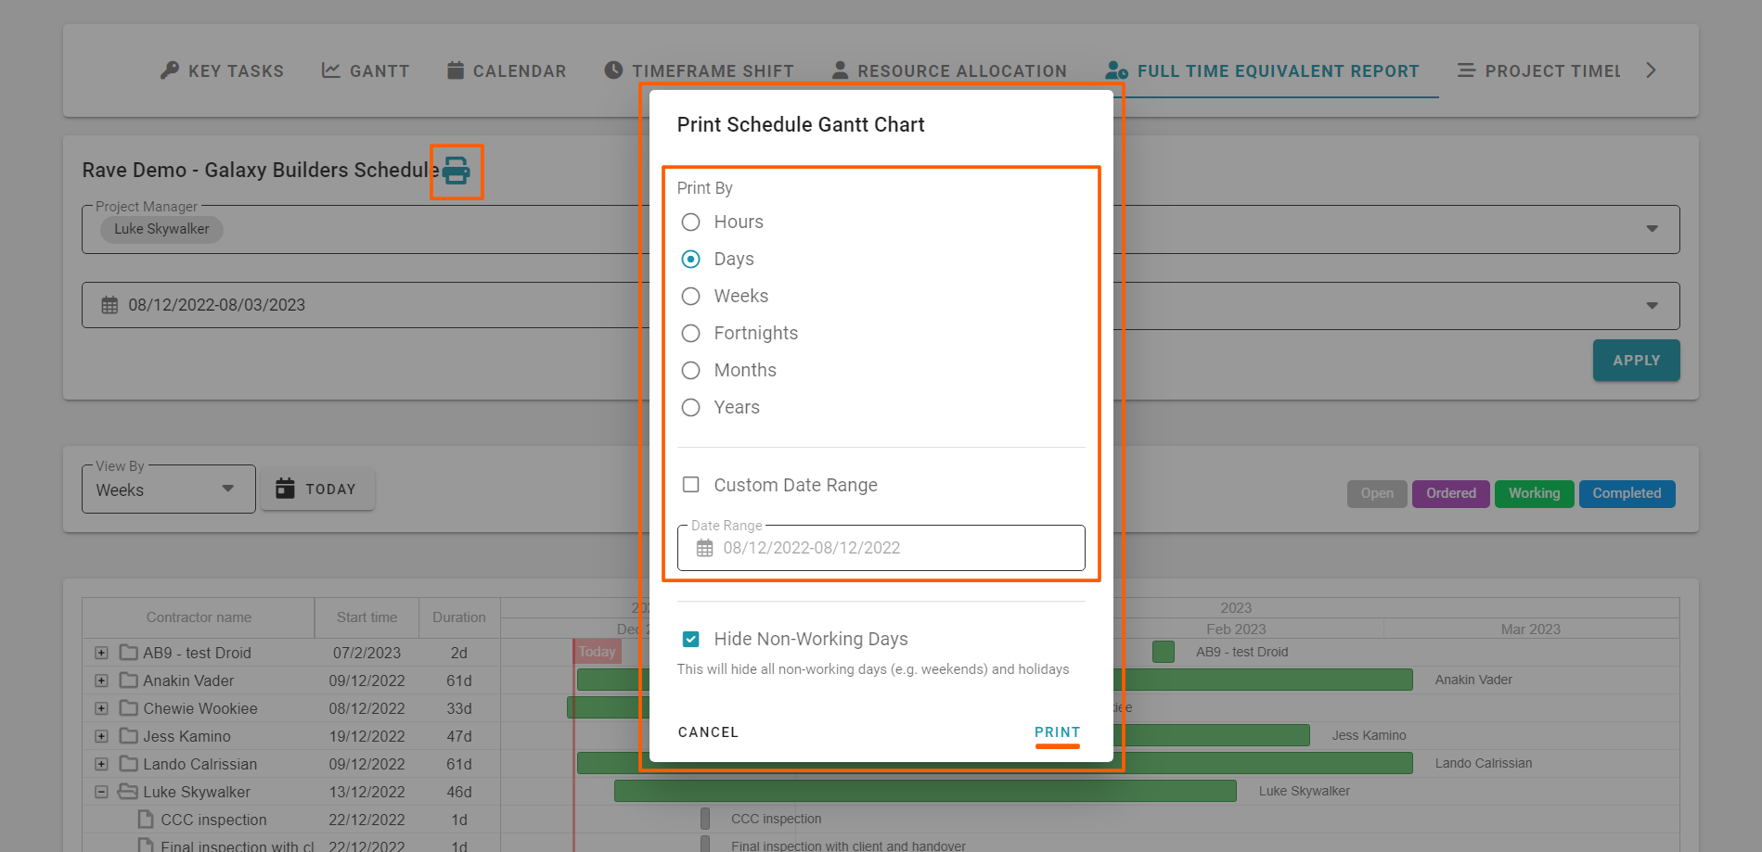
Task: Expand the Anakin Vader tree row
Action: [101, 680]
